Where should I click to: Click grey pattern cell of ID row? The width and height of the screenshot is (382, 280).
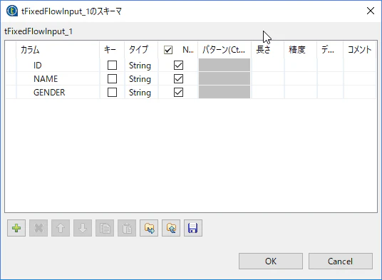(x=224, y=66)
